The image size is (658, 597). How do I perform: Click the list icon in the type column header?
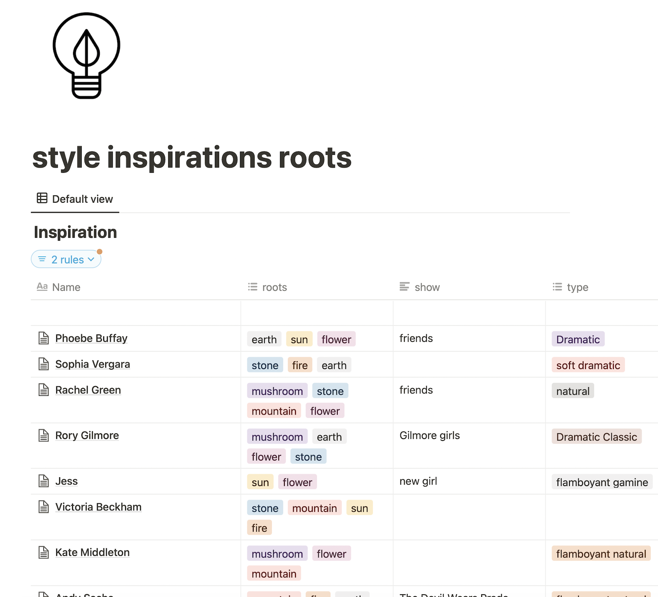[557, 287]
